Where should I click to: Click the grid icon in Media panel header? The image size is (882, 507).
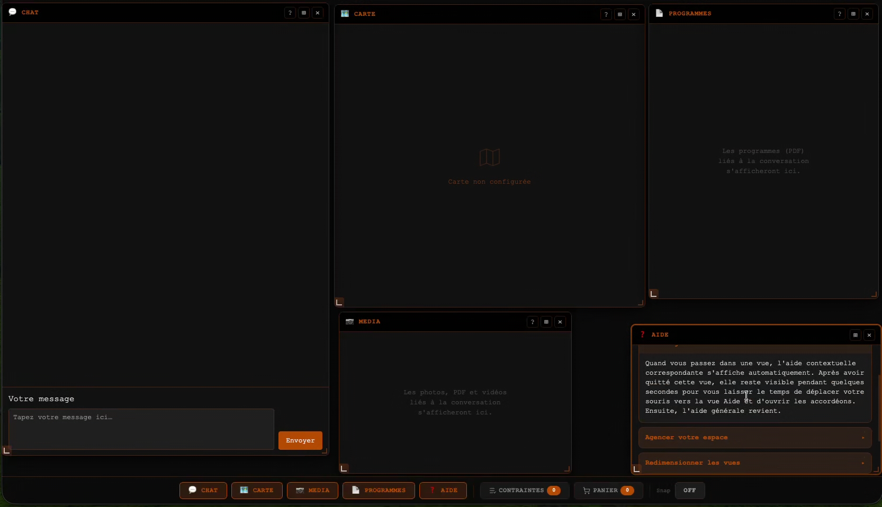546,322
